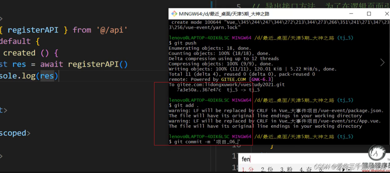Click the '$ git commit -m' command line

(x=204, y=142)
